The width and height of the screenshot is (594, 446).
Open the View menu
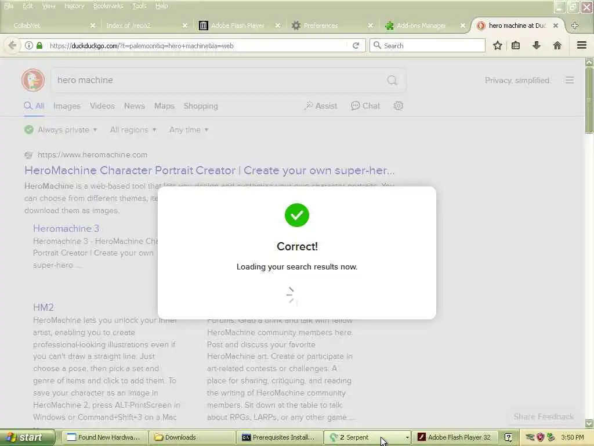[x=49, y=6]
